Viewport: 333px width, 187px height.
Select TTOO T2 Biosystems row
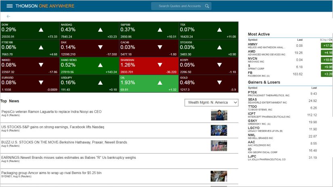coord(283,108)
